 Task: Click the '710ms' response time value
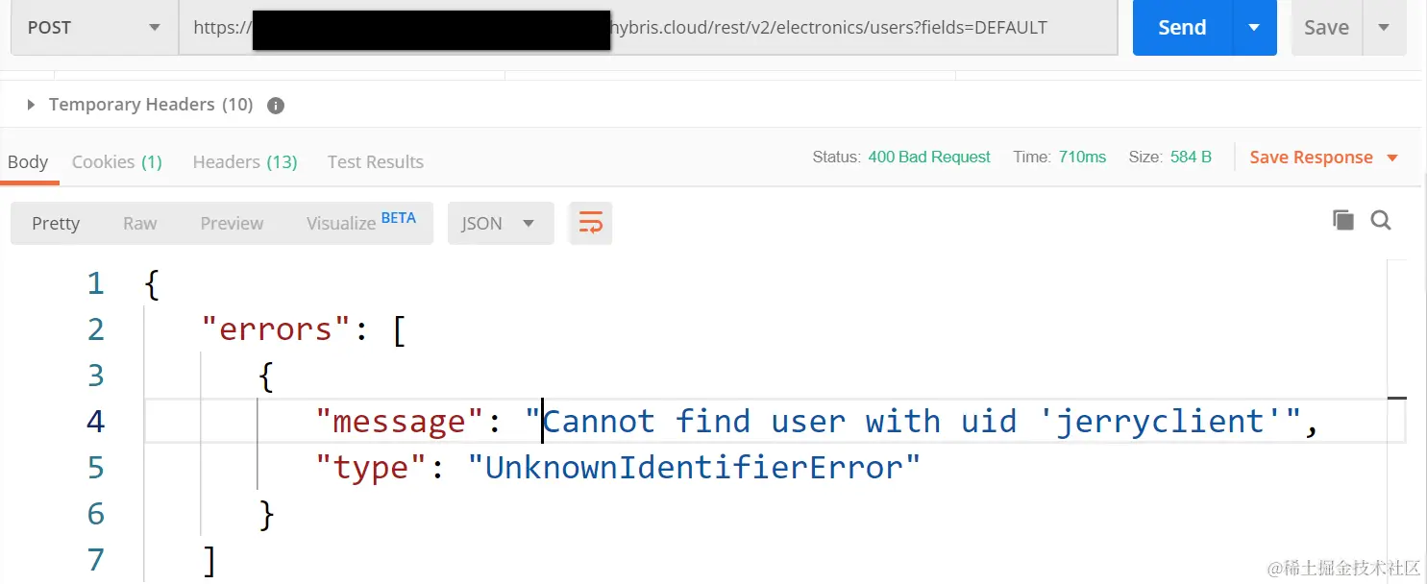pyautogui.click(x=1082, y=157)
